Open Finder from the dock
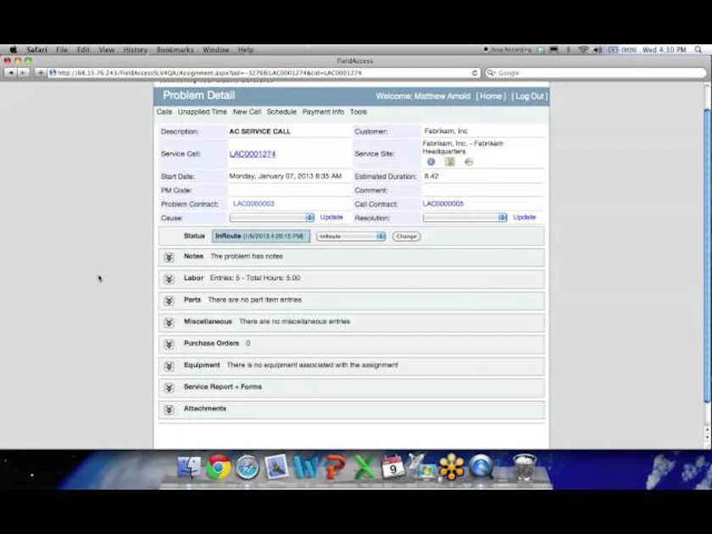The height and width of the screenshot is (534, 712). coord(189,467)
